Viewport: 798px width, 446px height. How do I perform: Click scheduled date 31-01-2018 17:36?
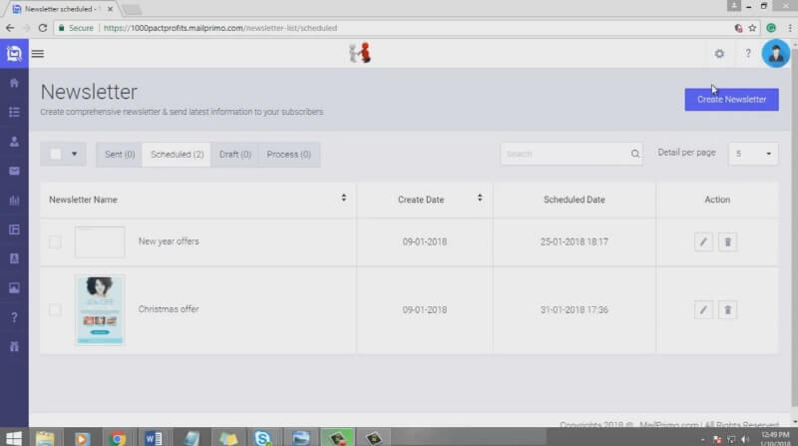point(575,309)
